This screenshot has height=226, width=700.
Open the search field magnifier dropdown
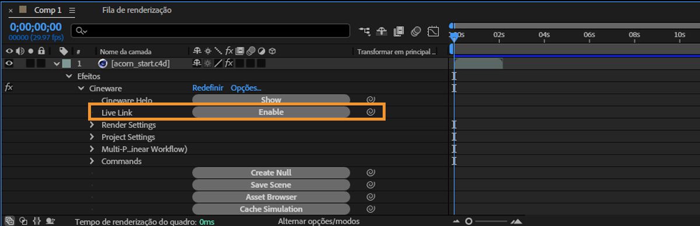(x=82, y=31)
